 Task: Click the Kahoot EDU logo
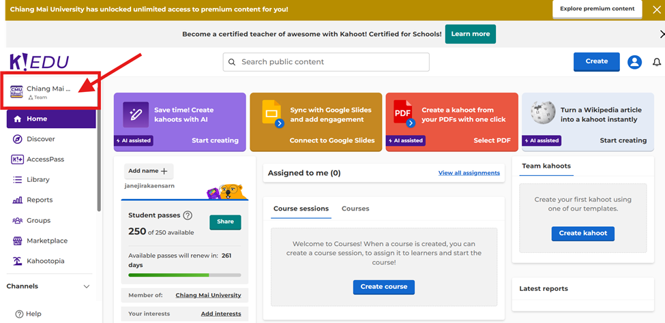pos(39,62)
